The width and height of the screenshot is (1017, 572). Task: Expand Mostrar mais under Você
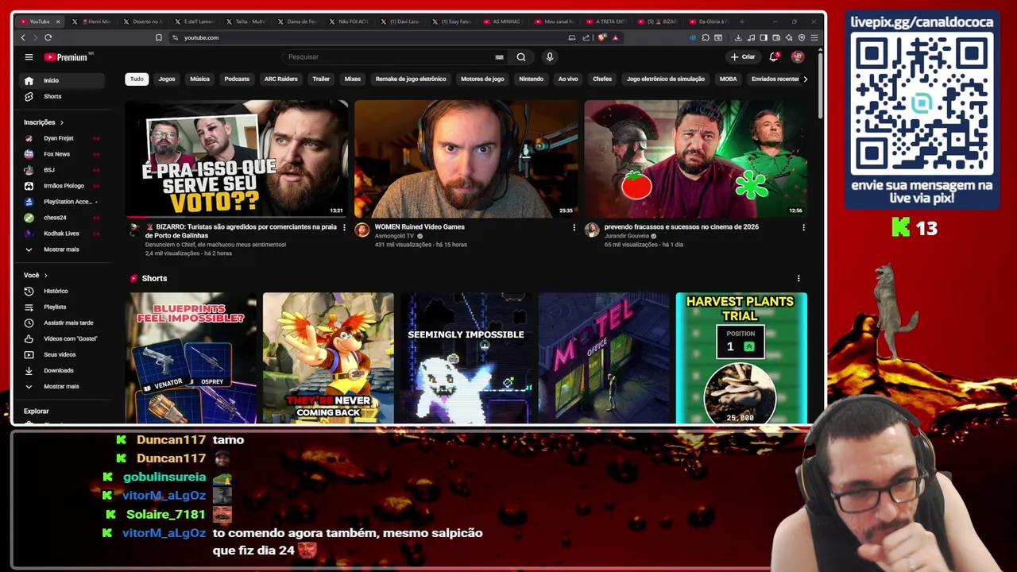click(63, 386)
